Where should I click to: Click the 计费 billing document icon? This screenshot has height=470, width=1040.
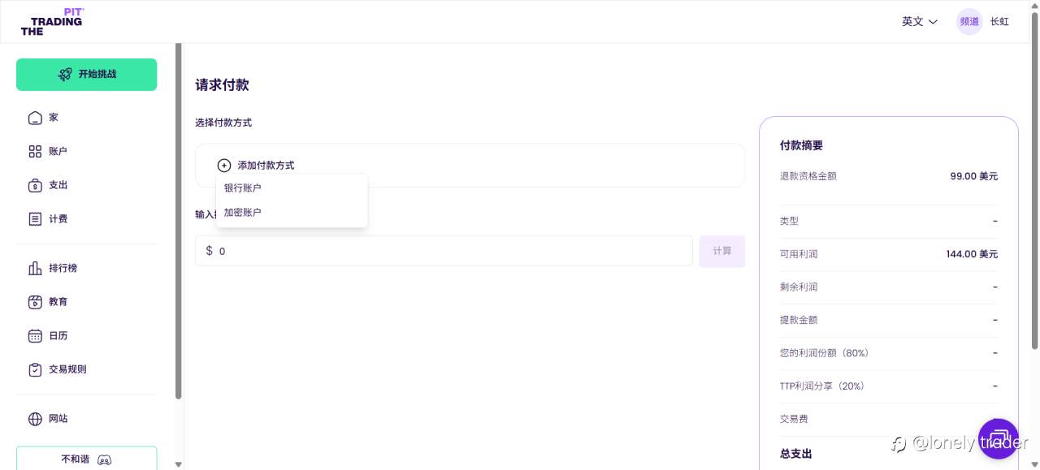click(x=35, y=219)
